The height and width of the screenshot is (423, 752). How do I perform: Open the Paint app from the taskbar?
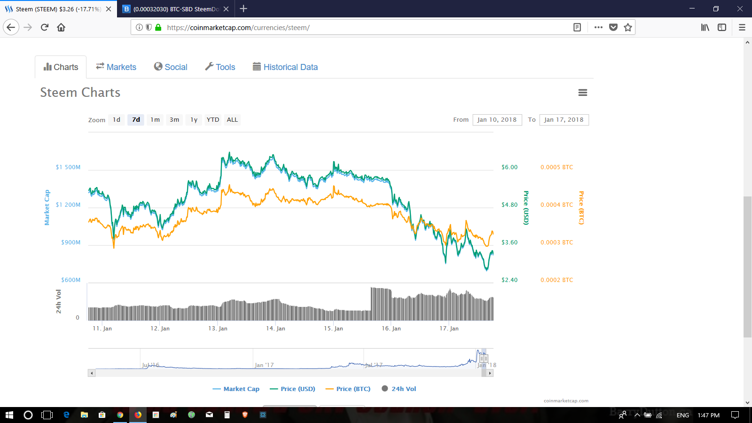pos(173,415)
